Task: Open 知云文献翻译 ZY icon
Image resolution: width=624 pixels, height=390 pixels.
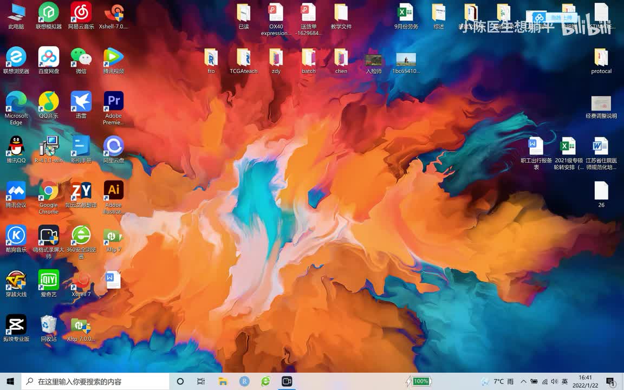Action: pyautogui.click(x=81, y=194)
